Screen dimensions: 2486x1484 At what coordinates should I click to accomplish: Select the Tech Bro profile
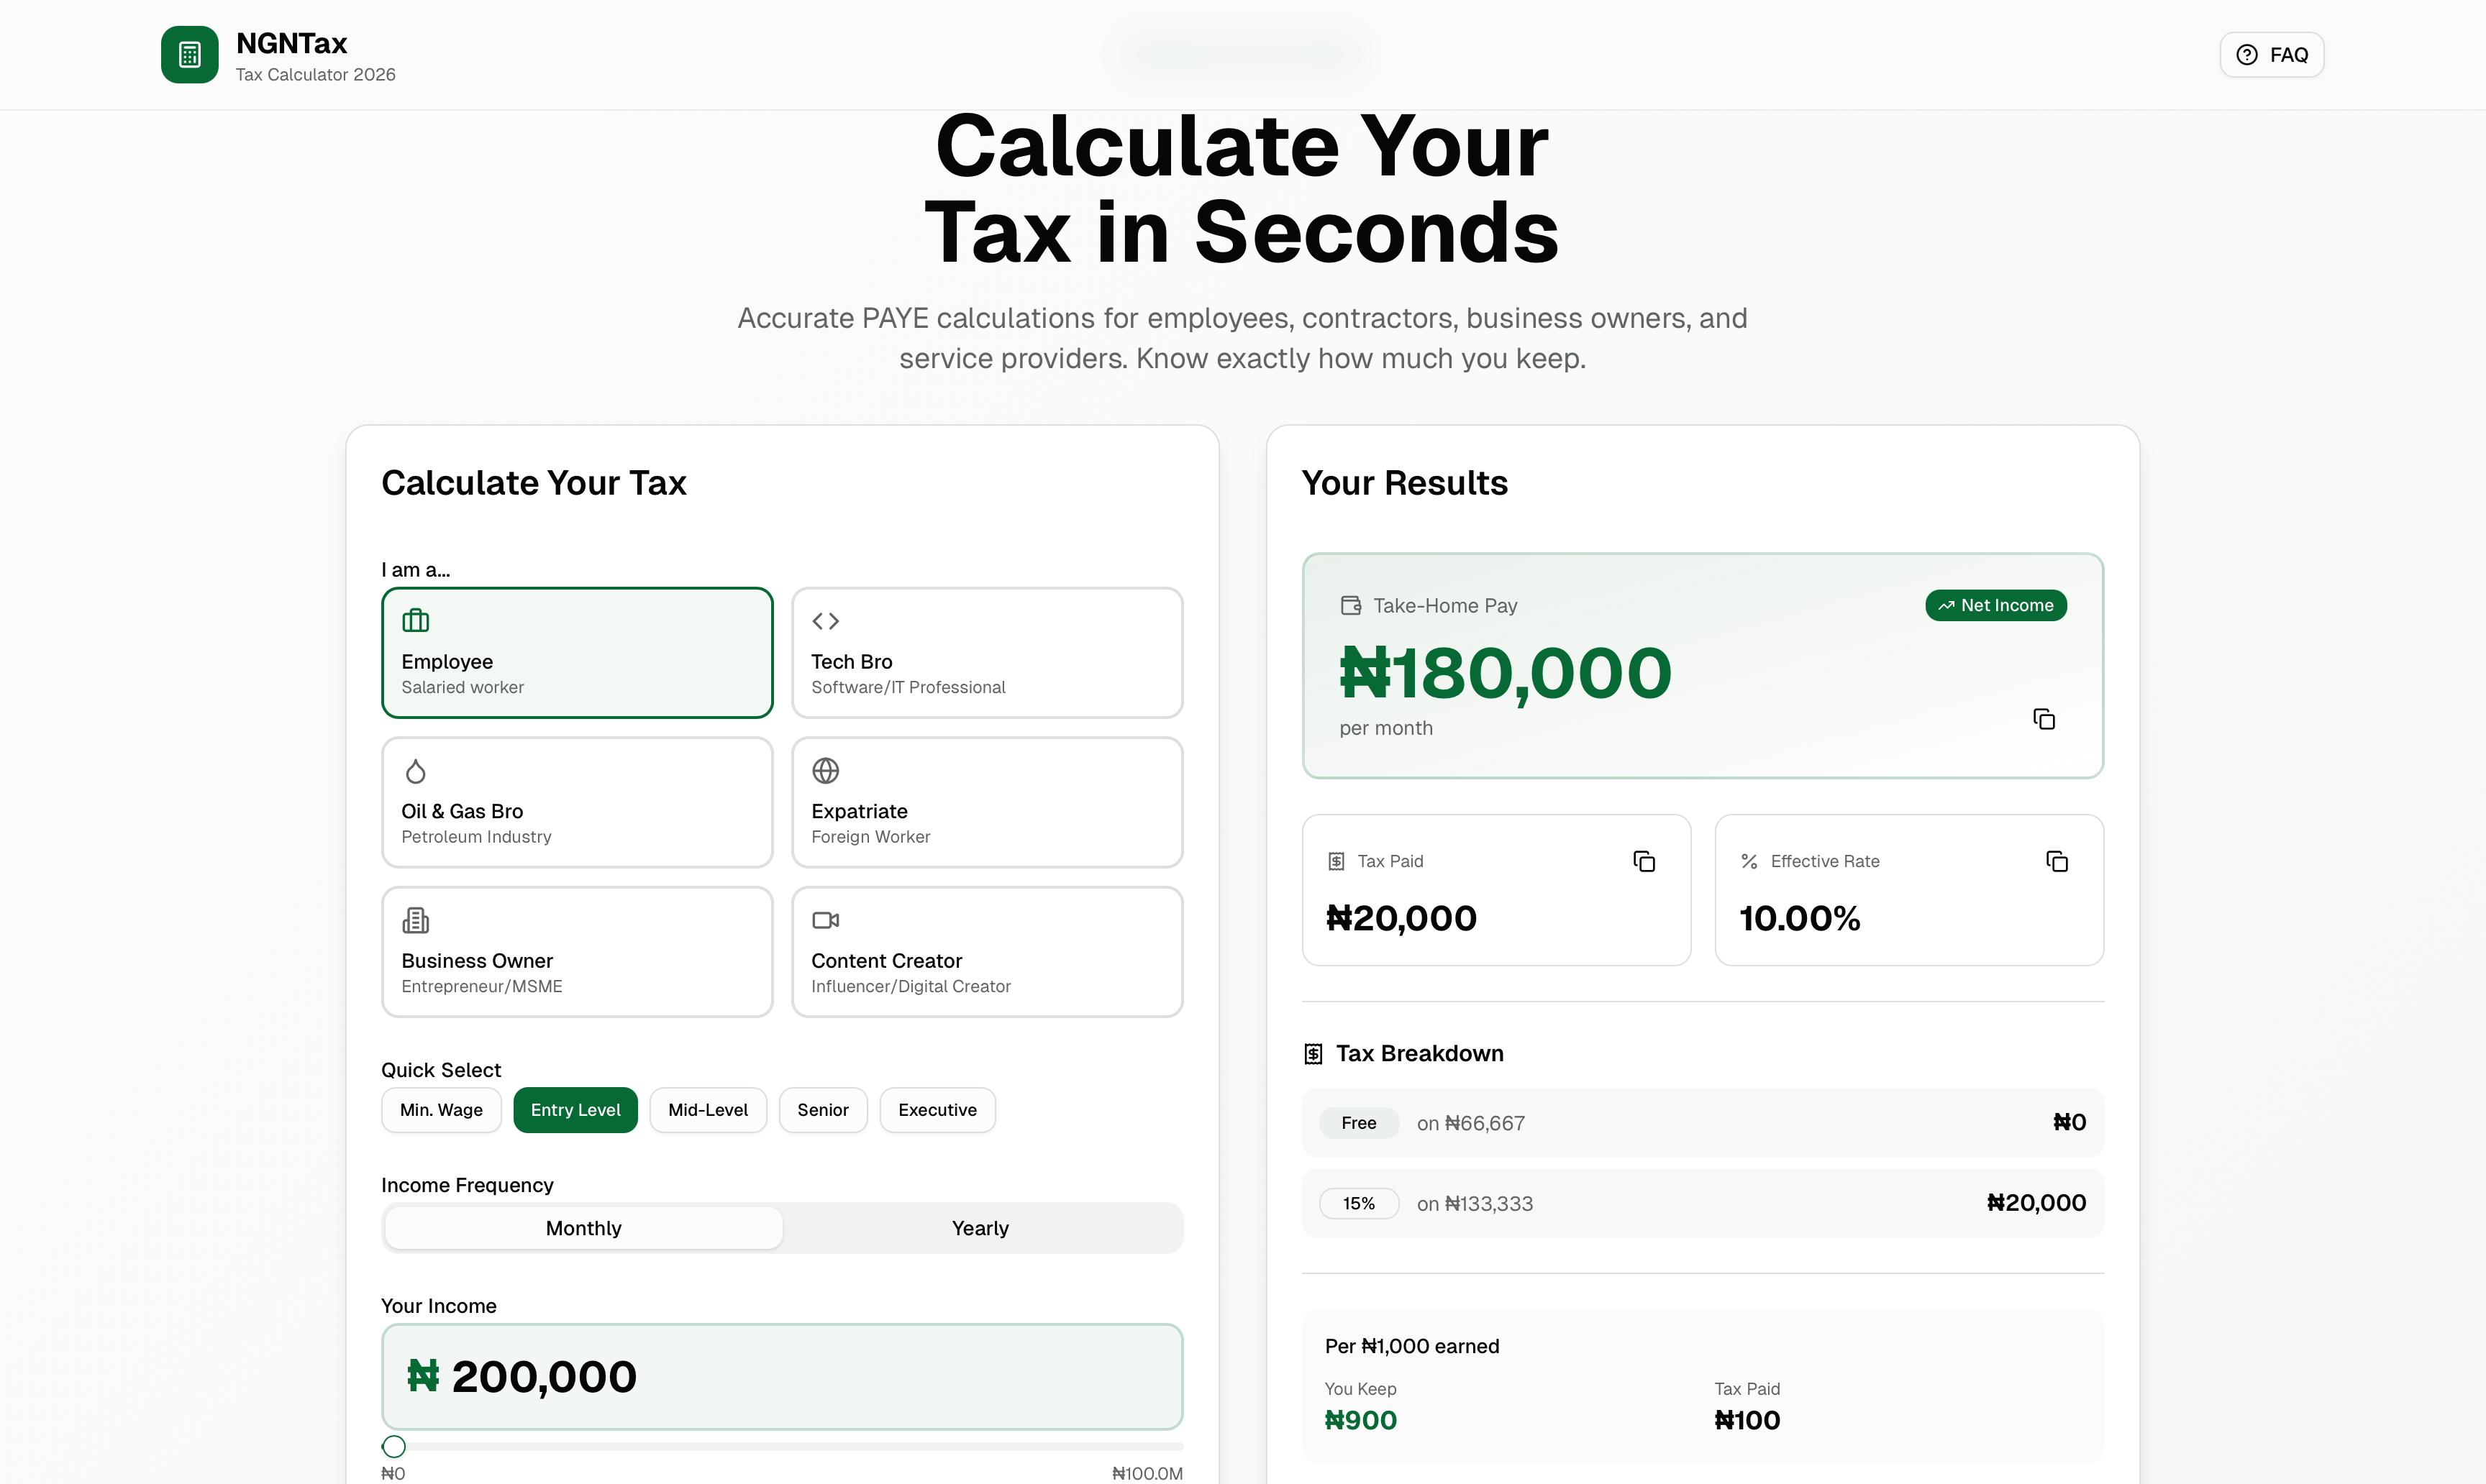pyautogui.click(x=986, y=652)
